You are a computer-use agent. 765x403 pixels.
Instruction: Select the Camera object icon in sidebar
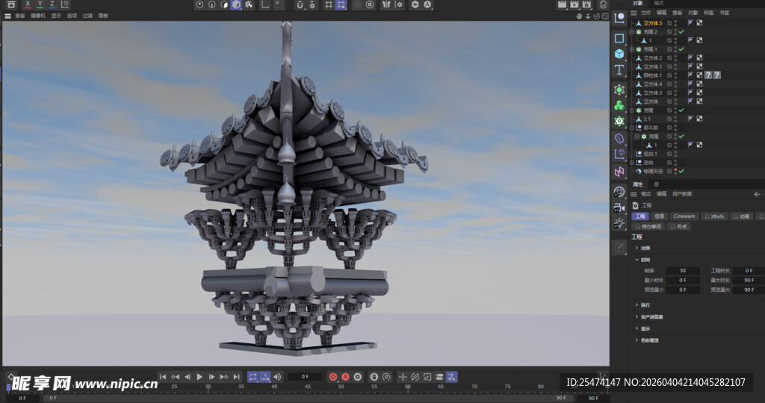[619, 207]
